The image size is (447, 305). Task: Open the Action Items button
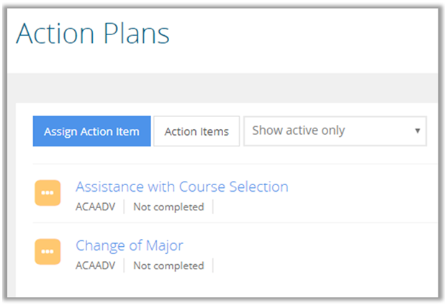pyautogui.click(x=197, y=131)
